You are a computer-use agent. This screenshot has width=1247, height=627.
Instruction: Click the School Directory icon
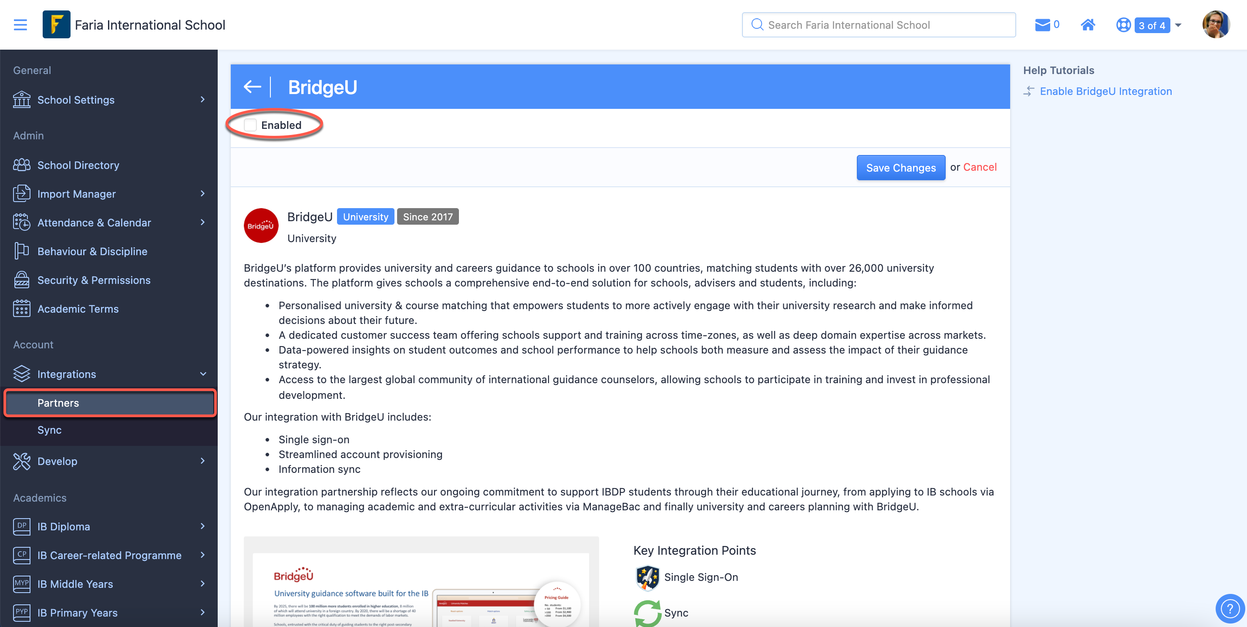click(x=22, y=165)
